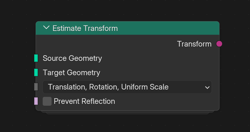Screen dimensions: 250x132
Task: Click the purple Prevent Reflection boolean socket
Action: 36,101
